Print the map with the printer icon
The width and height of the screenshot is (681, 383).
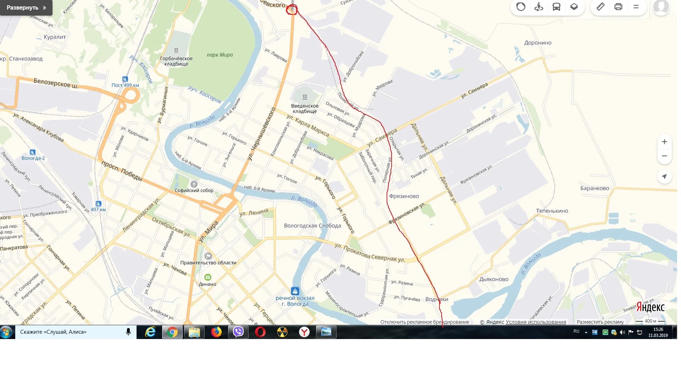[618, 7]
